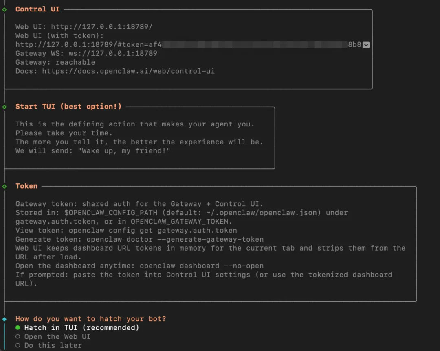This screenshot has height=351, width=440.
Task: Click the Token section heading
Action: tap(26, 186)
